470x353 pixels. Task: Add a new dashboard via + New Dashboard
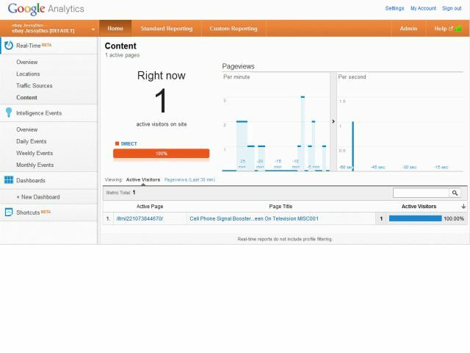point(38,197)
